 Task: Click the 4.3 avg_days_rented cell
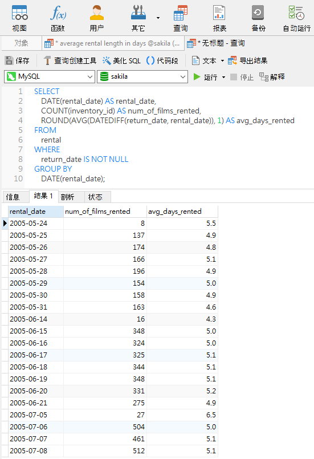point(182,319)
